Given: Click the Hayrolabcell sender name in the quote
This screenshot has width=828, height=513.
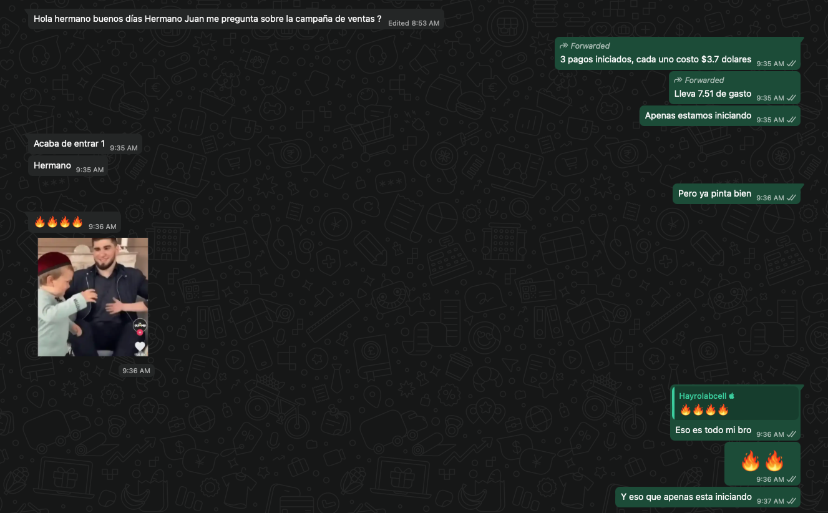Looking at the screenshot, I should click(x=703, y=396).
